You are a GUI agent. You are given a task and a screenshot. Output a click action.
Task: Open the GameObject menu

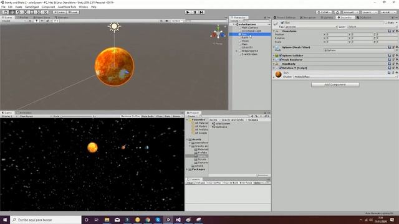(x=32, y=7)
